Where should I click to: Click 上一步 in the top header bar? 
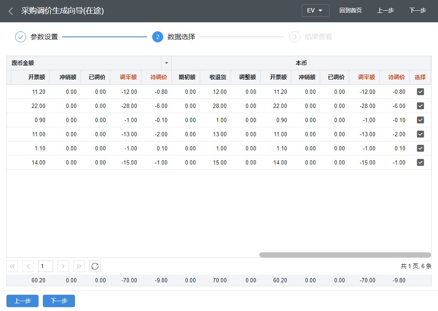[385, 11]
